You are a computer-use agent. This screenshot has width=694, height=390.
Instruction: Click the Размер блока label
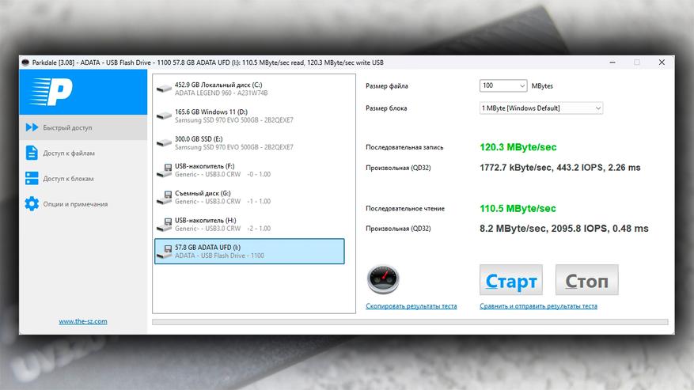tap(386, 108)
